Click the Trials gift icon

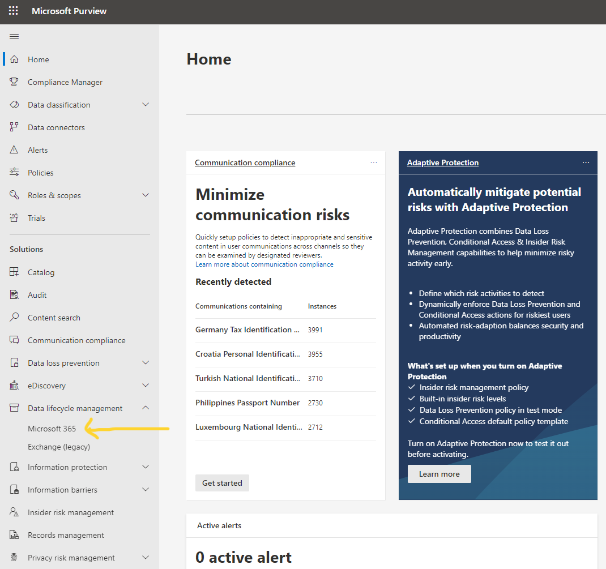click(14, 217)
